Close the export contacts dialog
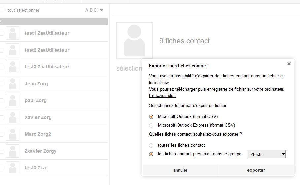 point(289,64)
